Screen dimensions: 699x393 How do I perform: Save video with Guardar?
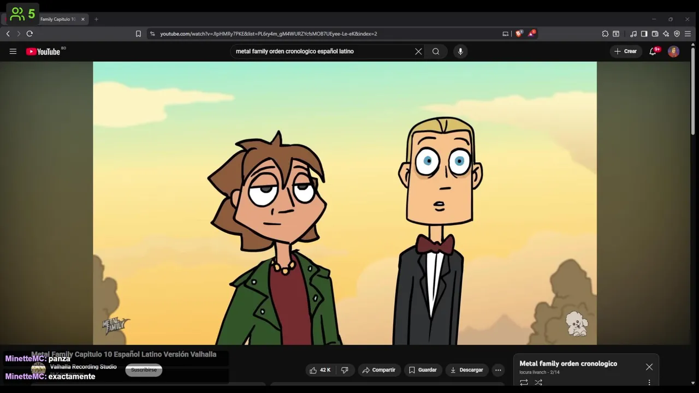coord(423,370)
